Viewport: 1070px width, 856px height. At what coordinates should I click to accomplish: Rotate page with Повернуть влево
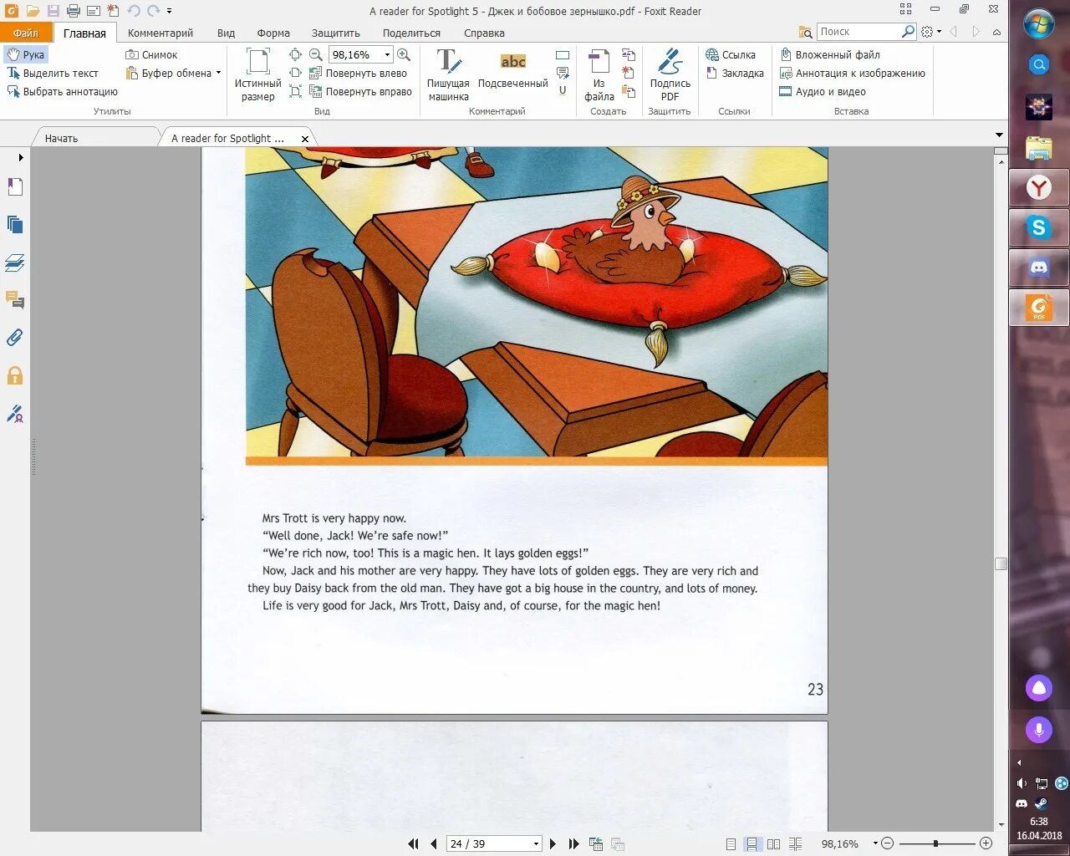(x=359, y=73)
